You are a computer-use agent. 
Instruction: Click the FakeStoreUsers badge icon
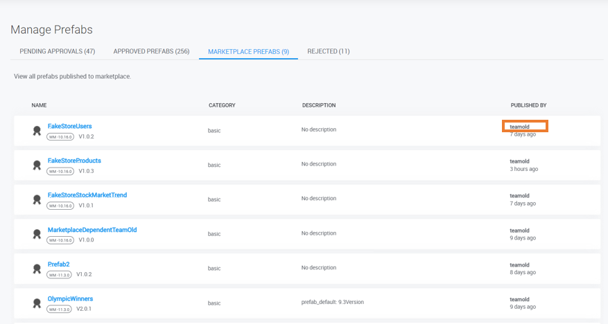37,131
